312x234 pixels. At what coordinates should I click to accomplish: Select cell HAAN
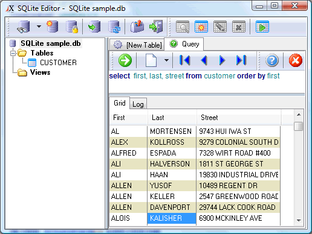coord(172,175)
